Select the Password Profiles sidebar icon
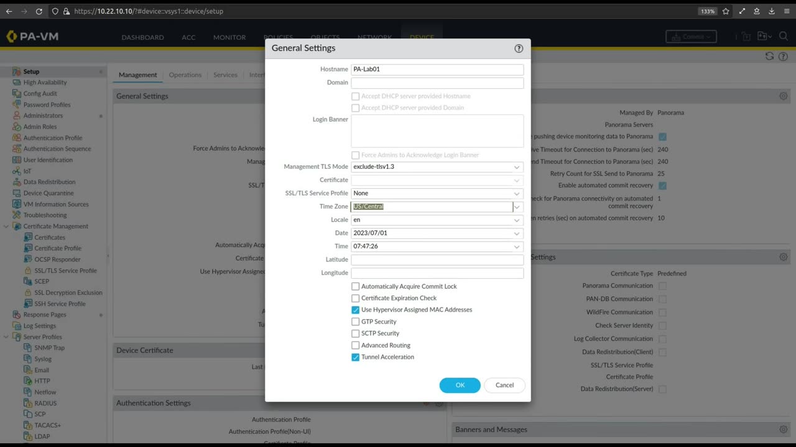 coord(17,105)
